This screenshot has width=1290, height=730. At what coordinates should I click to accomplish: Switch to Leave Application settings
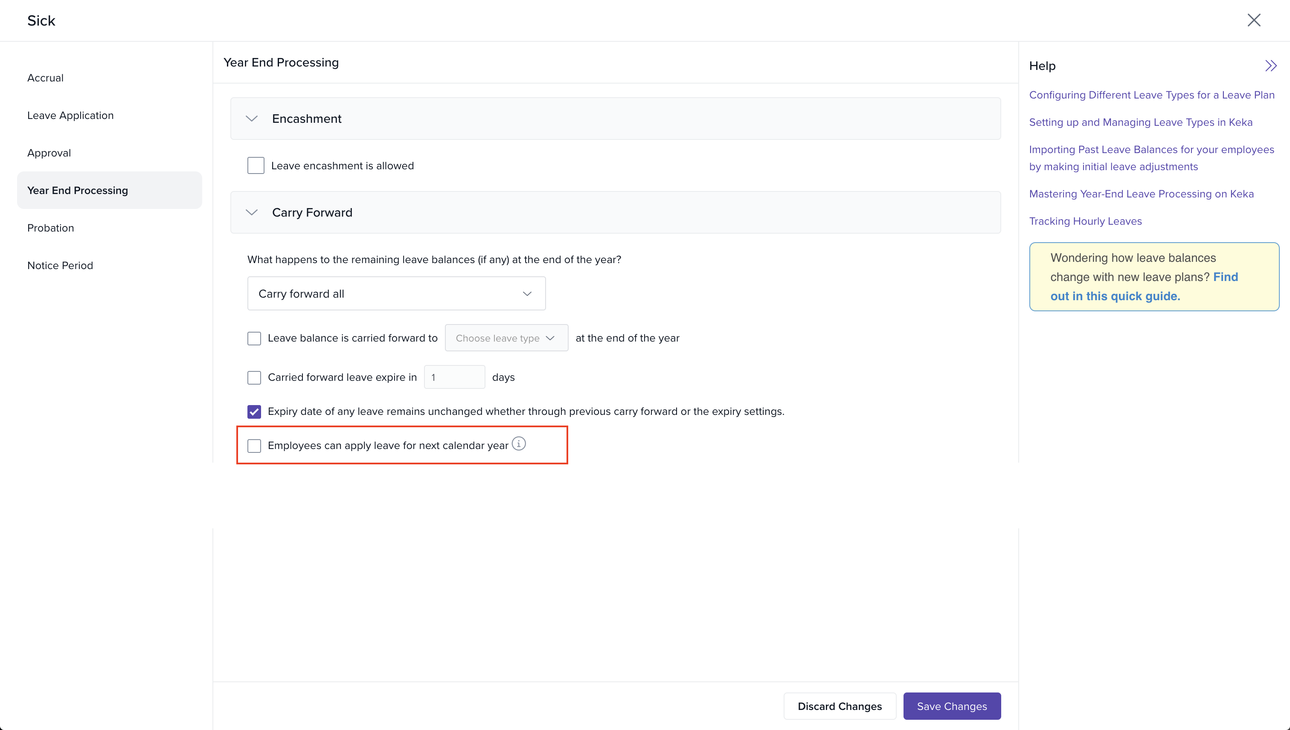tap(70, 115)
